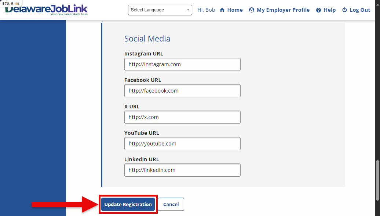Go to the Home text link

(x=235, y=10)
